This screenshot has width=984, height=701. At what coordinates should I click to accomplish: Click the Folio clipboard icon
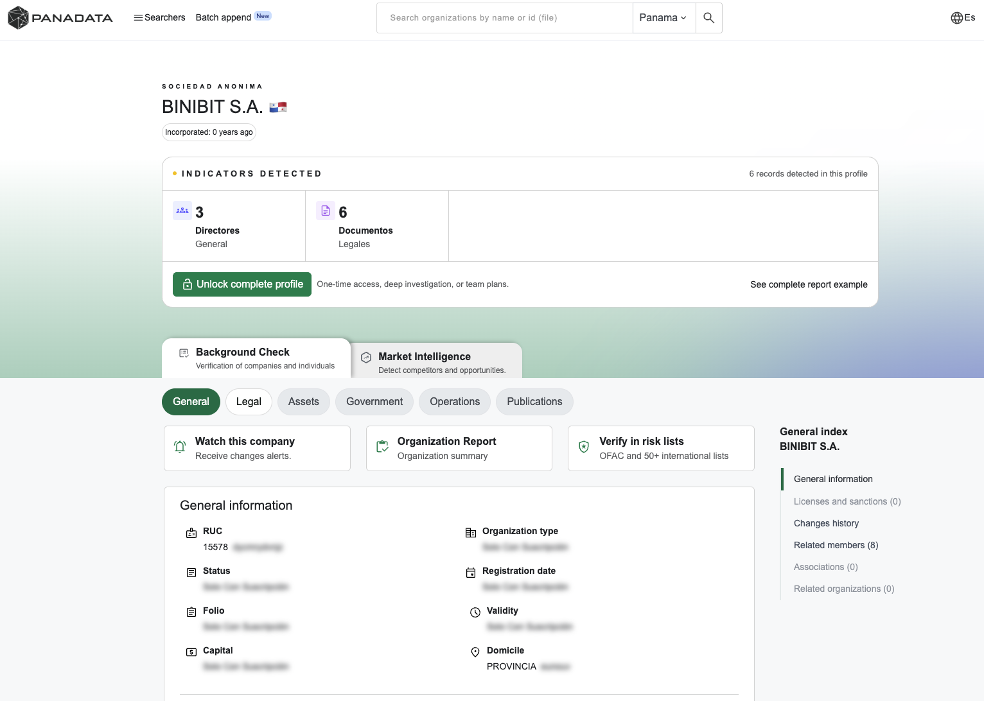[191, 612]
